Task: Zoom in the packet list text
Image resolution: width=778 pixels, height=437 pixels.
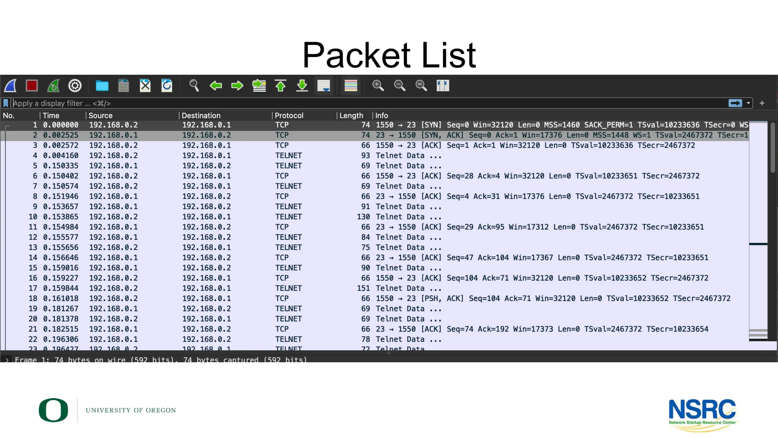Action: pyautogui.click(x=378, y=86)
